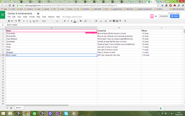Select row 5 header
185x116 pixels.
(x=3, y=41)
